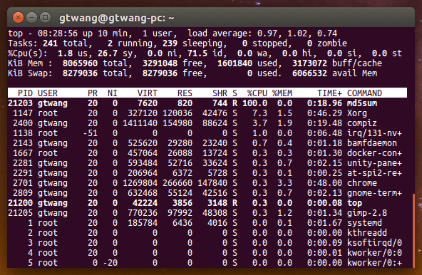This screenshot has width=422, height=275.
Task: Click the bamfdaemon command entry
Action: pos(372,143)
